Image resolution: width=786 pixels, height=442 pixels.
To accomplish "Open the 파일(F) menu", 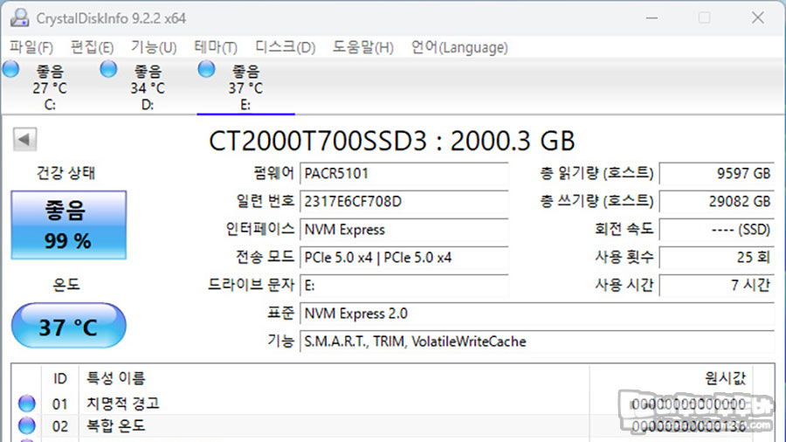I will [x=31, y=48].
